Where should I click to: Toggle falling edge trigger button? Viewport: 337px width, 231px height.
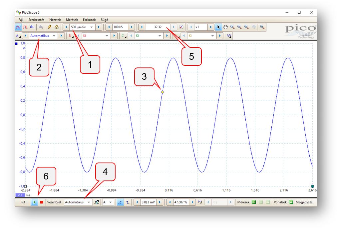pos(127,202)
